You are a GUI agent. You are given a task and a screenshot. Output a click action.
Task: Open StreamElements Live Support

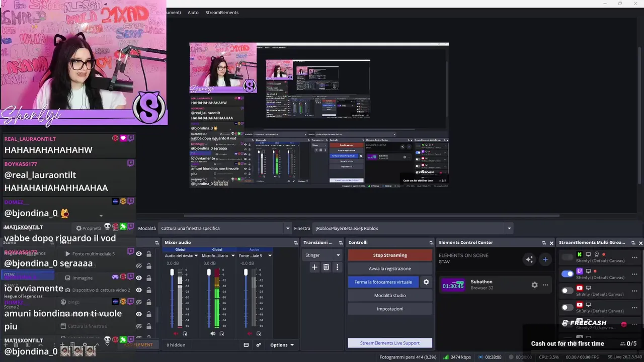click(390, 343)
